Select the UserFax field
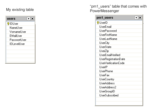 click(119, 75)
